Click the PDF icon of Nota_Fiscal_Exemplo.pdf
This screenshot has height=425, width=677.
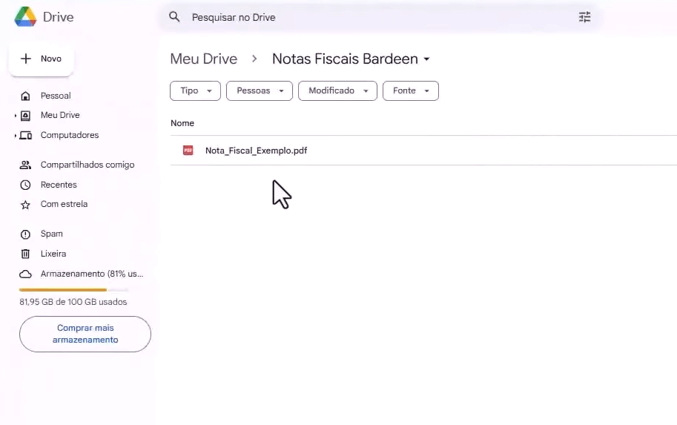click(x=188, y=151)
